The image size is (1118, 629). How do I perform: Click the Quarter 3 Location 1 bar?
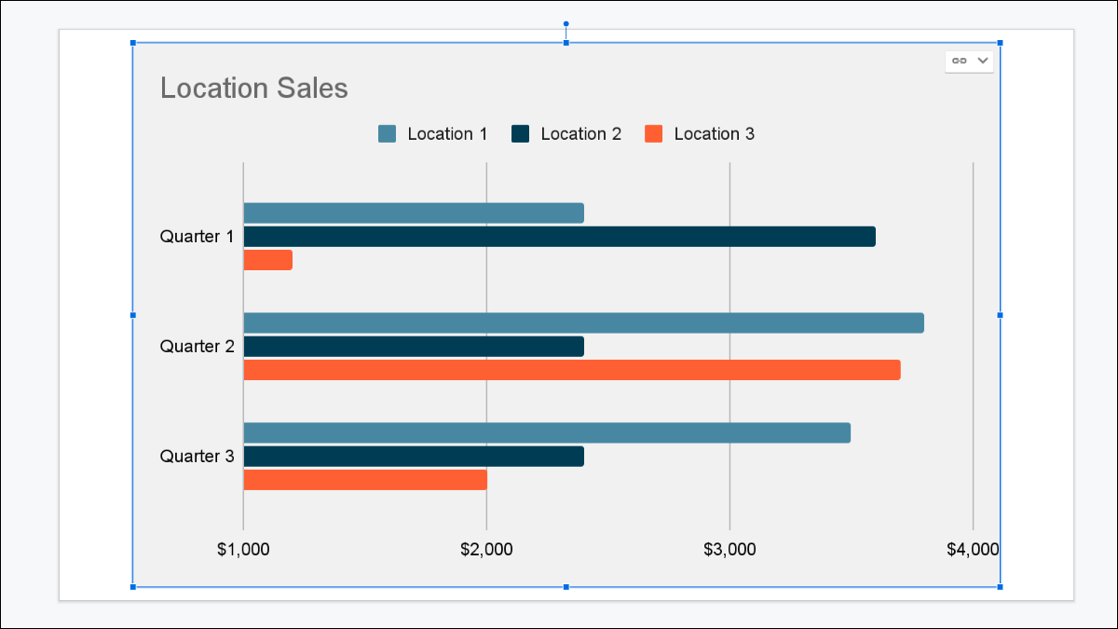546,433
